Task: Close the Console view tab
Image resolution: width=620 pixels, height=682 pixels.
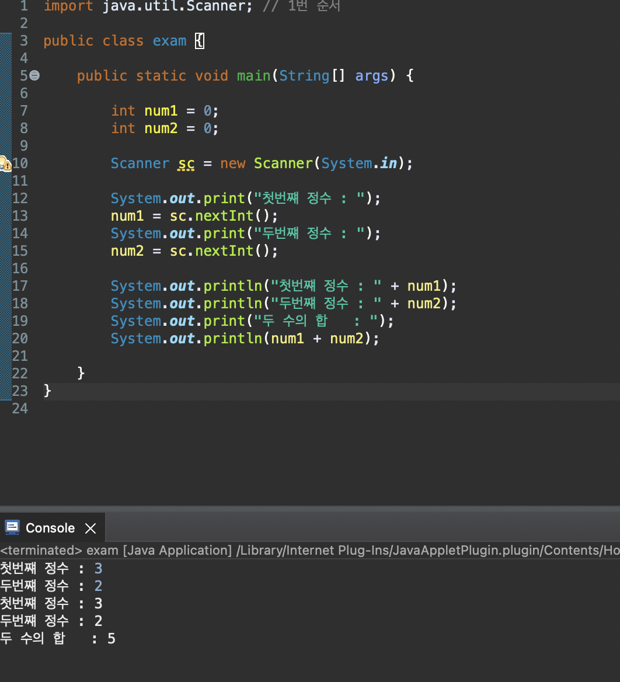Action: (90, 528)
